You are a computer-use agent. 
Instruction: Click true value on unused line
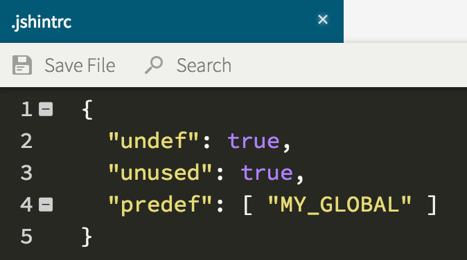coord(267,173)
